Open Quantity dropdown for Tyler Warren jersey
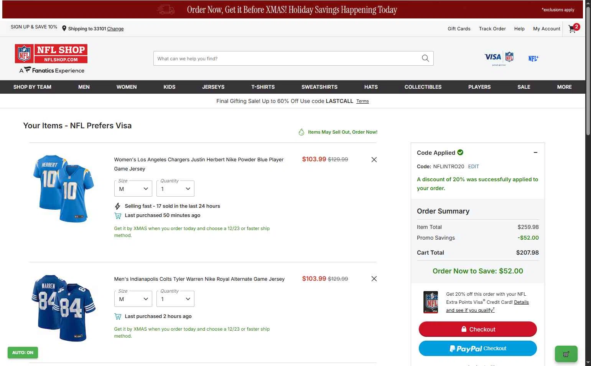The width and height of the screenshot is (591, 366). pyautogui.click(x=175, y=299)
